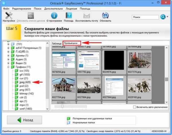
Task: Expand the Видео (5) node
Action: click(x=8, y=63)
